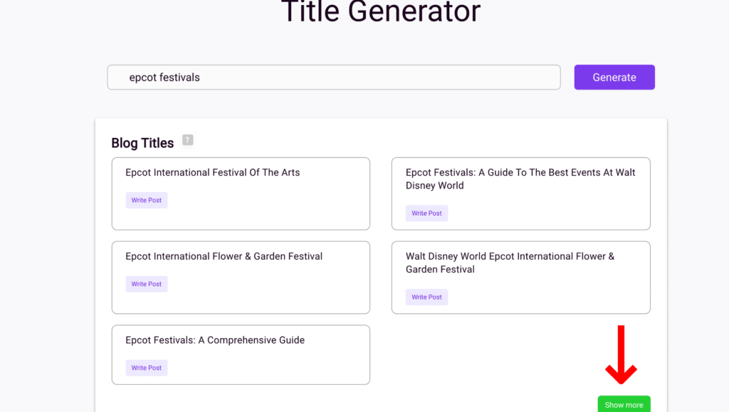This screenshot has width=729, height=412.
Task: Select title 'Epcot International Flower & Garden Festival'
Action: 224,256
